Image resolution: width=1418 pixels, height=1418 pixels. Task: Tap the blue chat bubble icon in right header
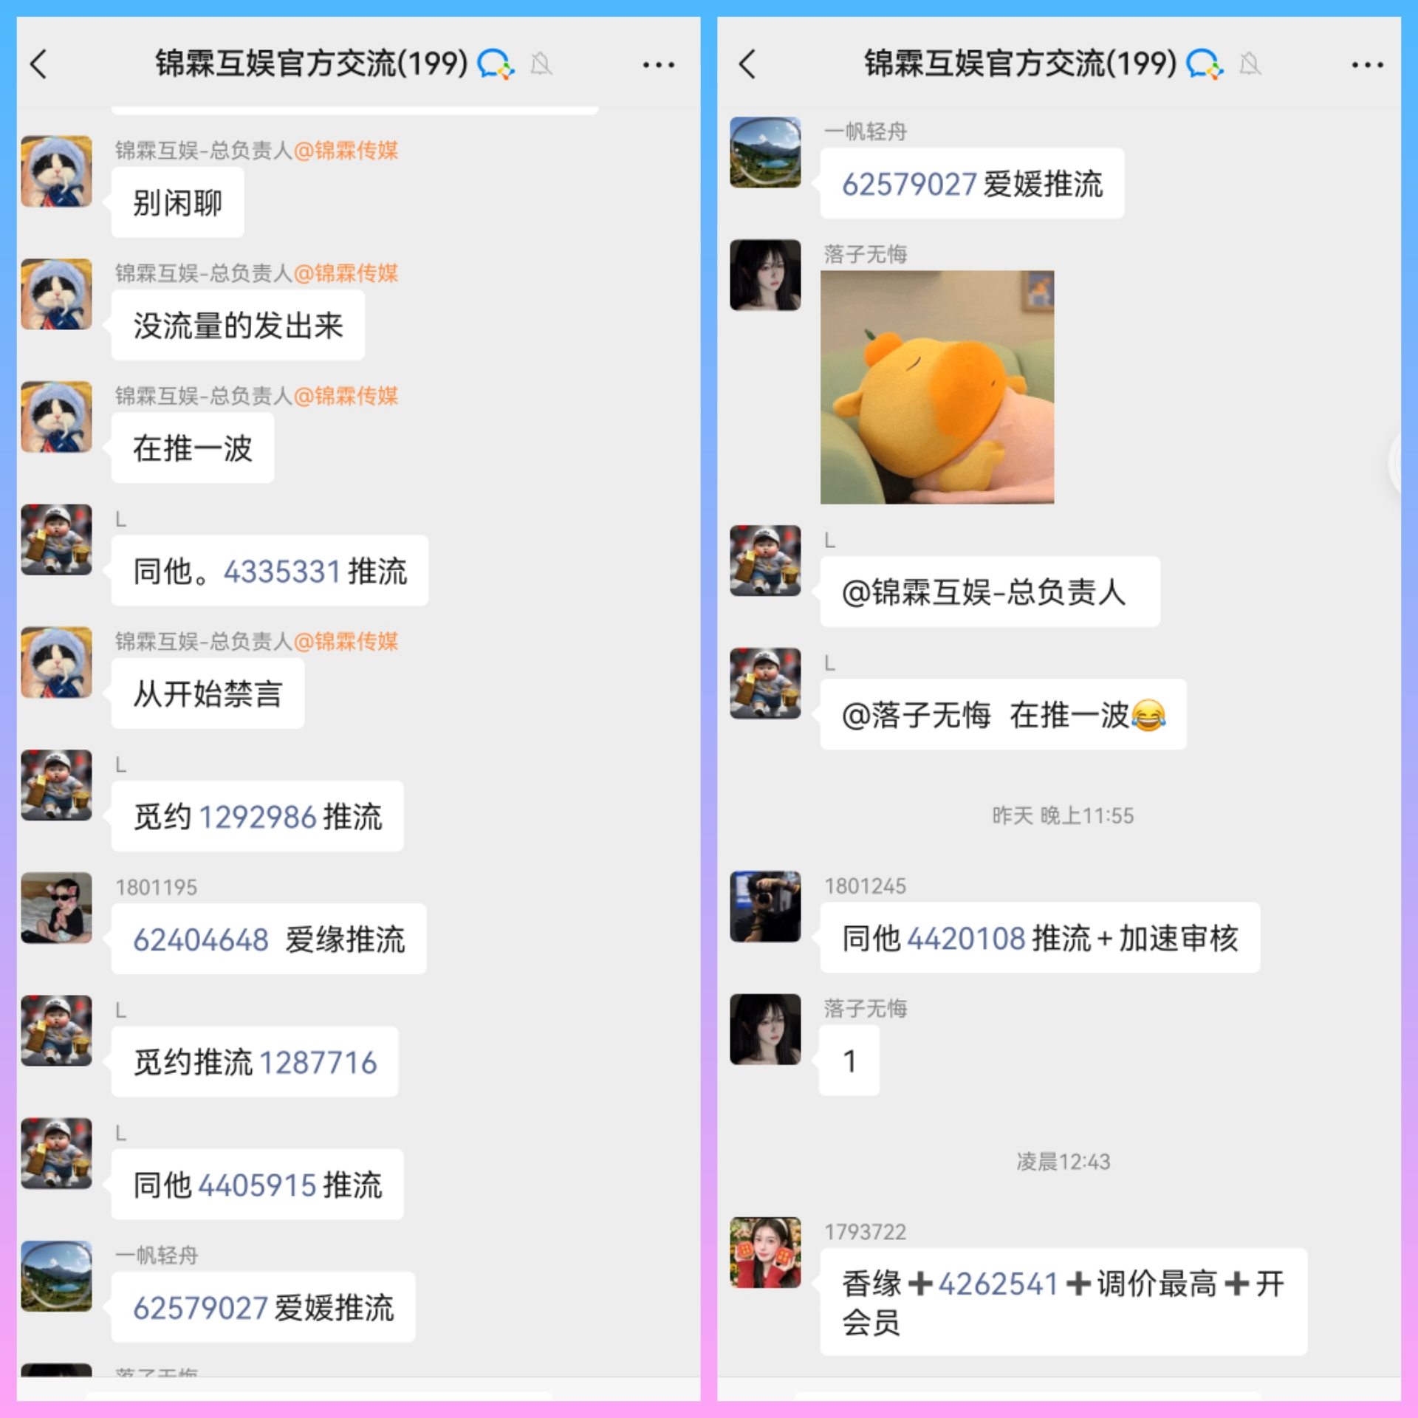coord(1204,64)
